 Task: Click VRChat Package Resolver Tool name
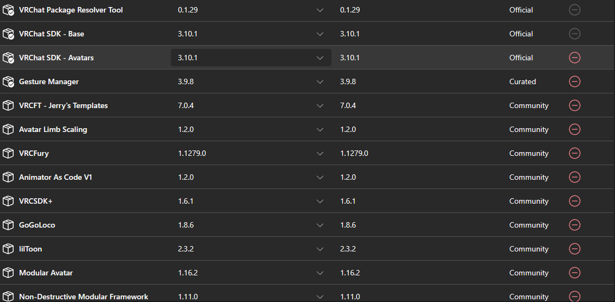click(71, 10)
